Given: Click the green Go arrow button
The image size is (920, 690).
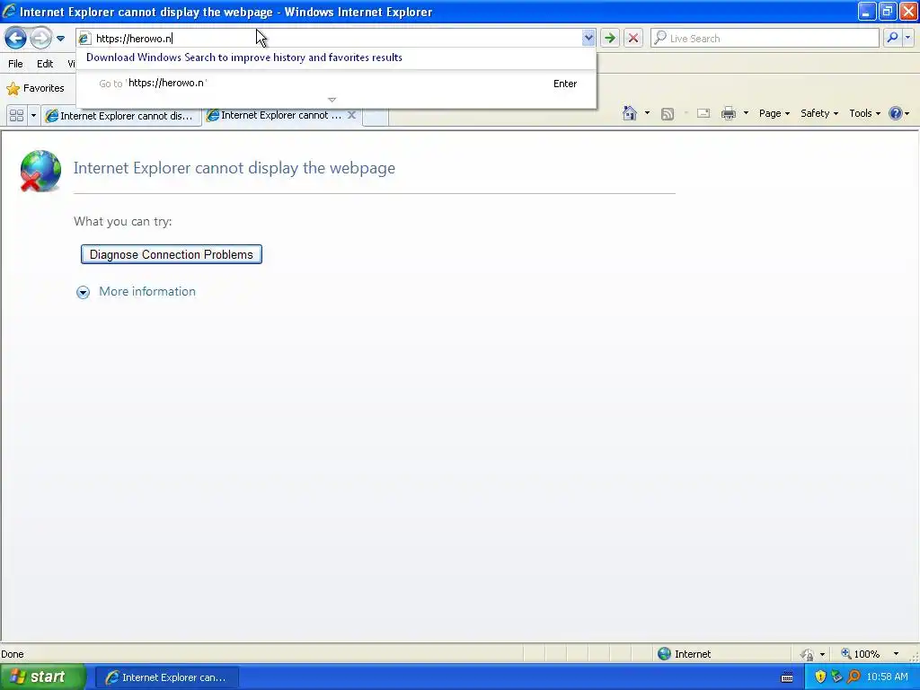Looking at the screenshot, I should pyautogui.click(x=610, y=39).
